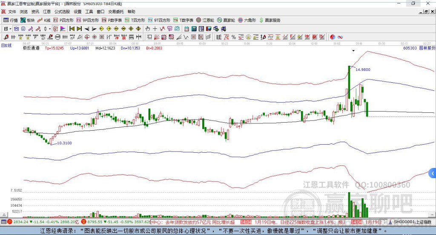Open the 浏览 menu
Viewport: 436px width, 235px height.
click(24, 11)
